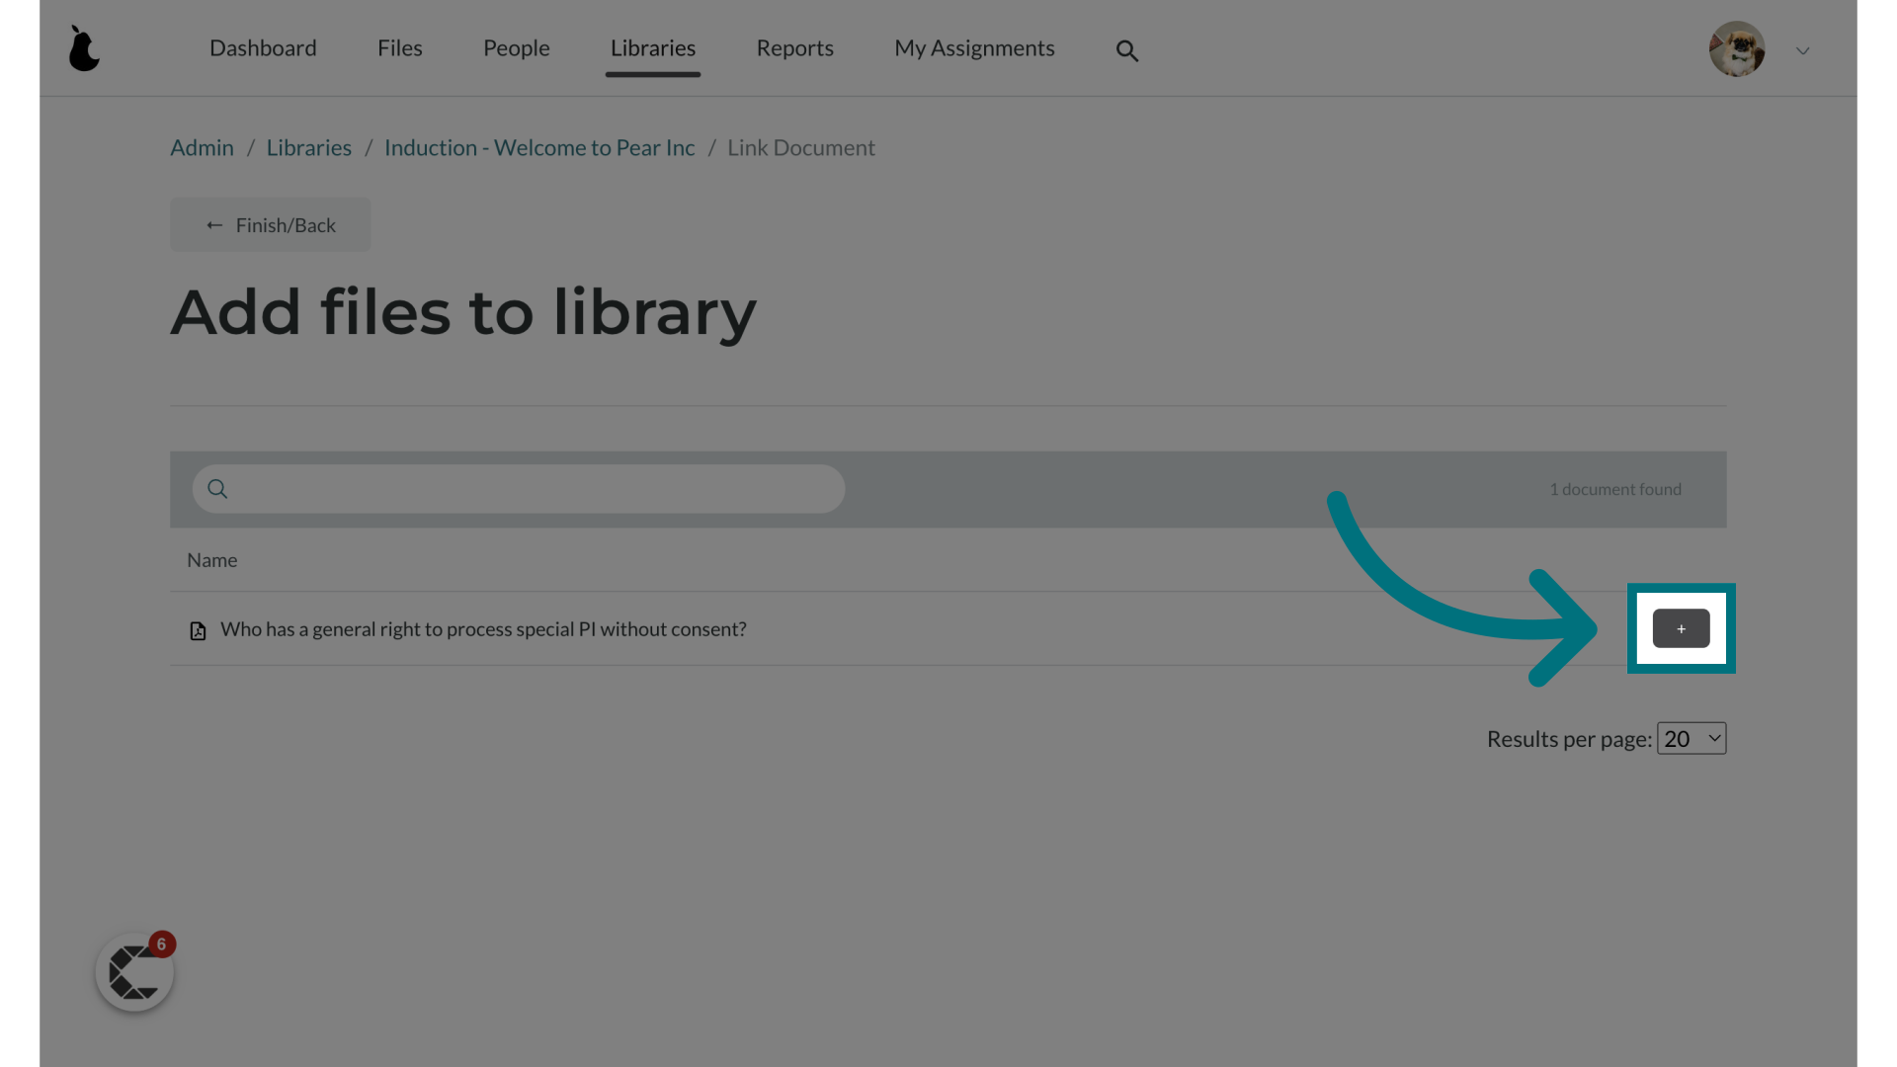Click the add document plus icon
The image size is (1897, 1067).
click(x=1681, y=629)
